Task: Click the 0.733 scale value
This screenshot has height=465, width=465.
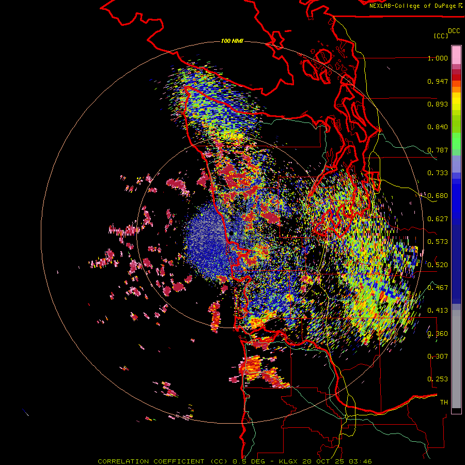Action: click(x=438, y=173)
